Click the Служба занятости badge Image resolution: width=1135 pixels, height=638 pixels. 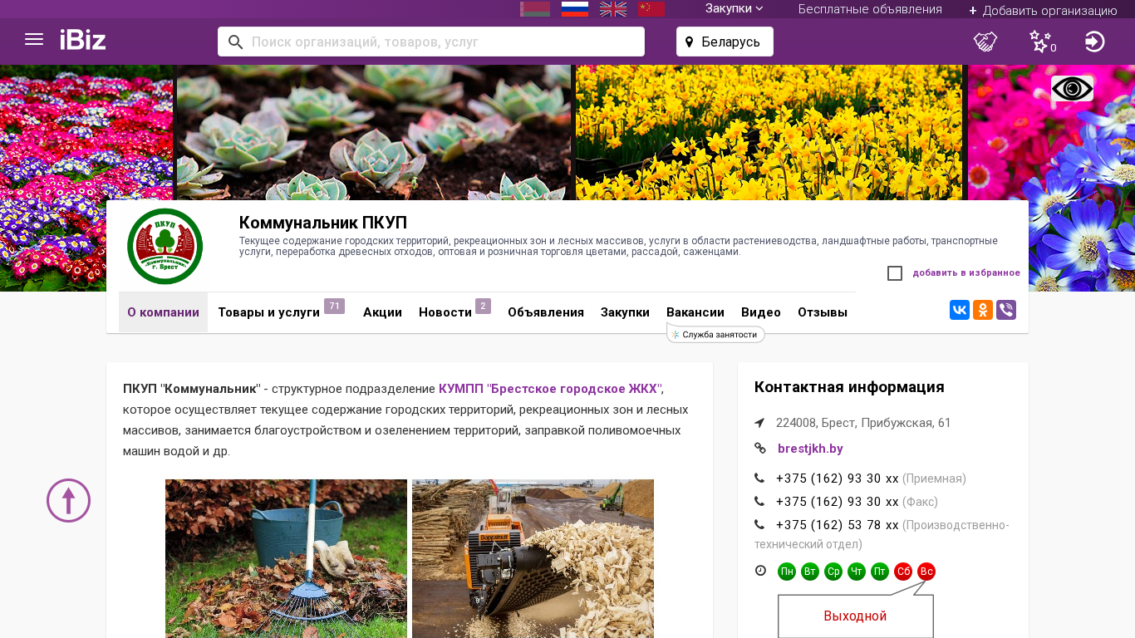[x=715, y=334]
